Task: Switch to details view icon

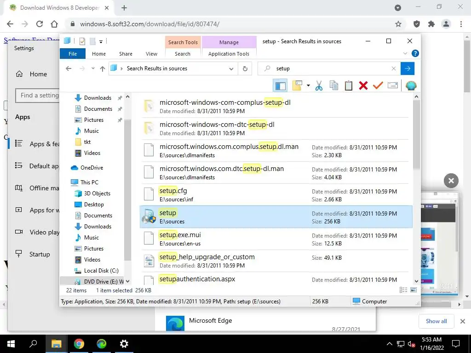Action: tap(403, 290)
